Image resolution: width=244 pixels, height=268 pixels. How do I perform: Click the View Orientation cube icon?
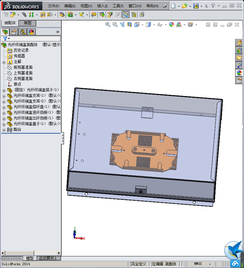[137, 24]
